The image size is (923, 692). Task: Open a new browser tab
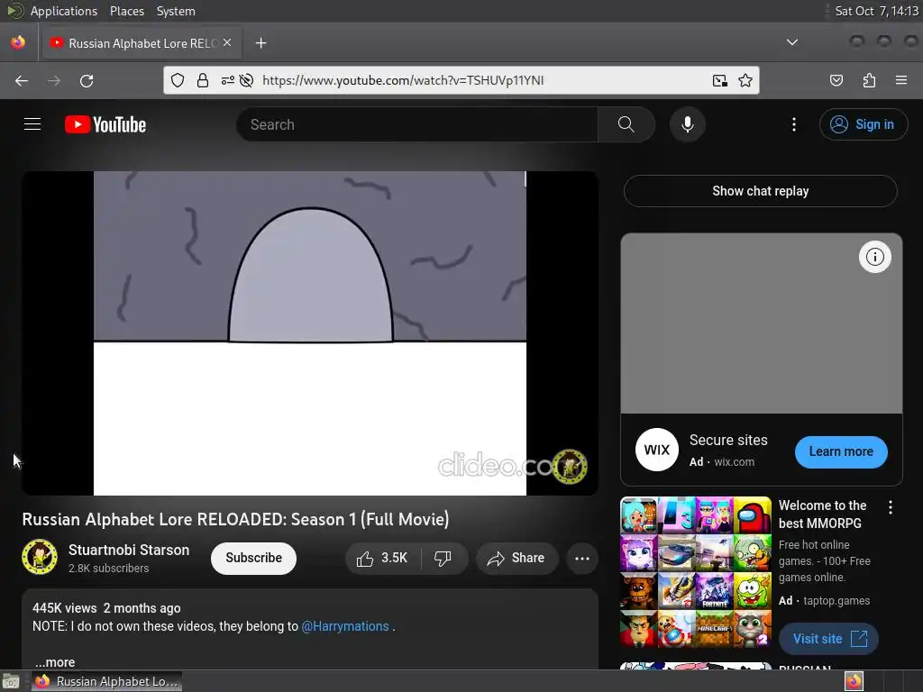click(260, 43)
